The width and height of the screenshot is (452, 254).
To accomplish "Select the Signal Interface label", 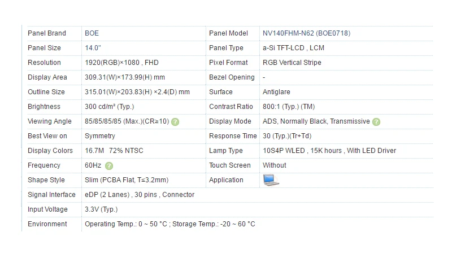I will [x=51, y=195].
